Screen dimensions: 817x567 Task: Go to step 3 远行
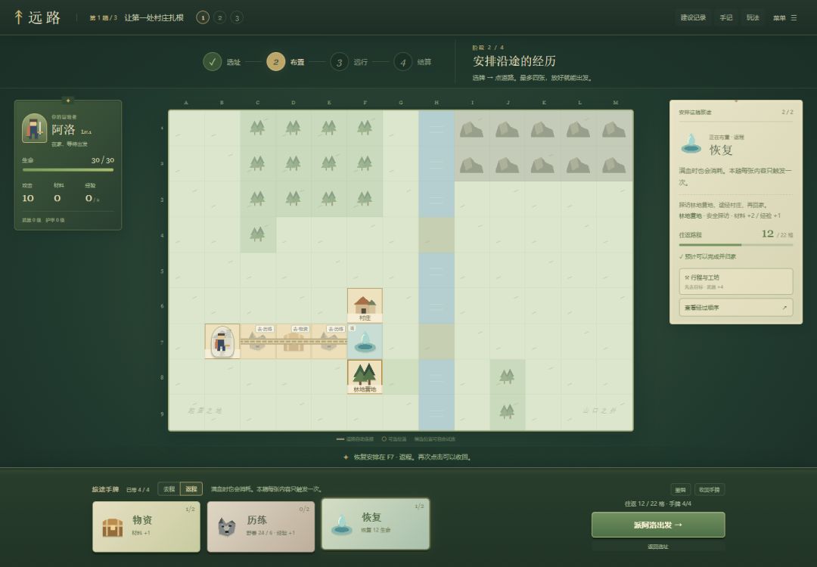349,62
